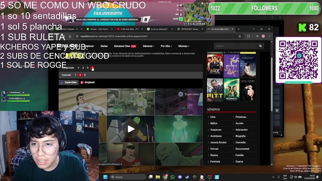Open Discord from the taskbar
Viewport: 322px width, 181px height.
tap(180, 177)
